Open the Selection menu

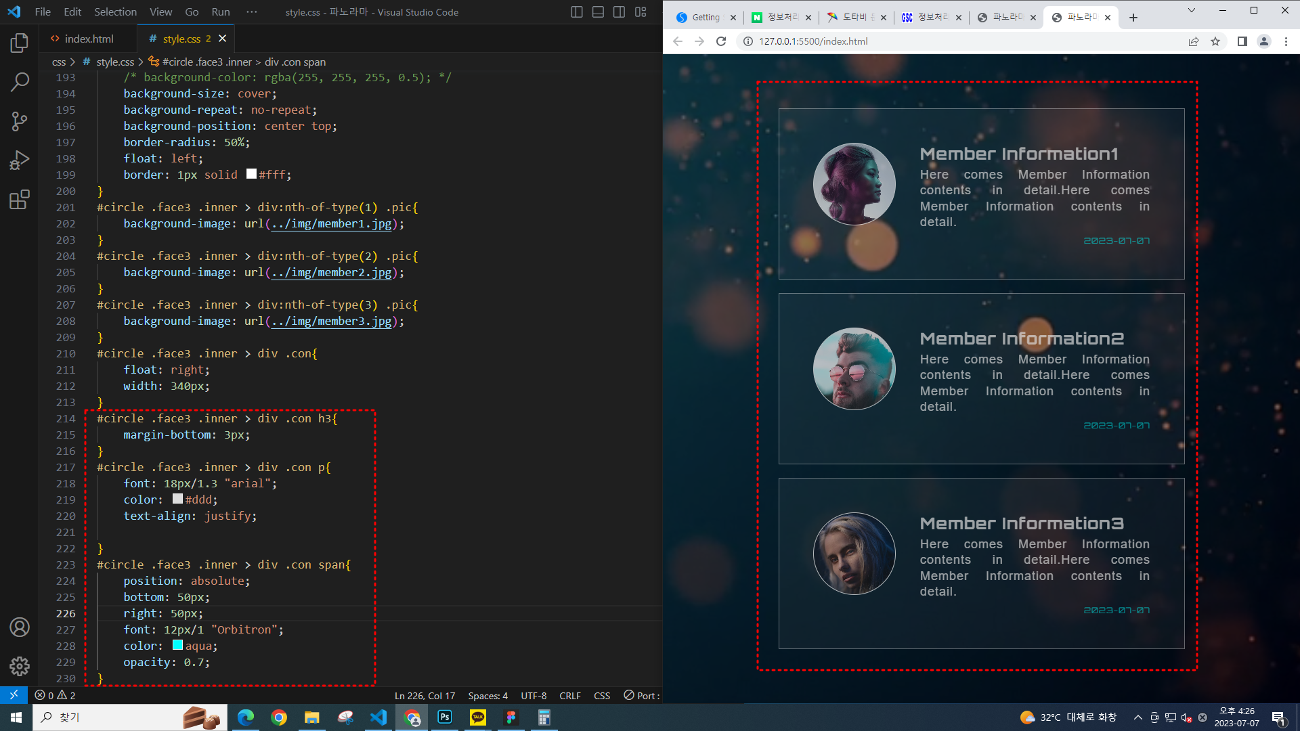click(115, 12)
